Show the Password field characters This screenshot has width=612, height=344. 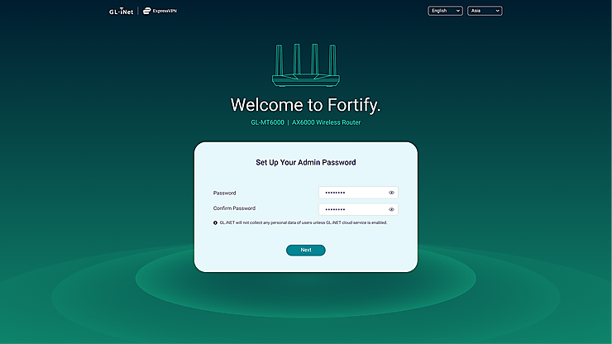tap(391, 193)
